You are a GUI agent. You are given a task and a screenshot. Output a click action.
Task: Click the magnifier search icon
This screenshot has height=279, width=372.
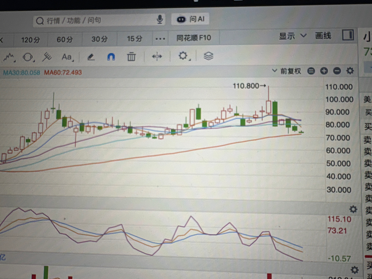pyautogui.click(x=40, y=21)
